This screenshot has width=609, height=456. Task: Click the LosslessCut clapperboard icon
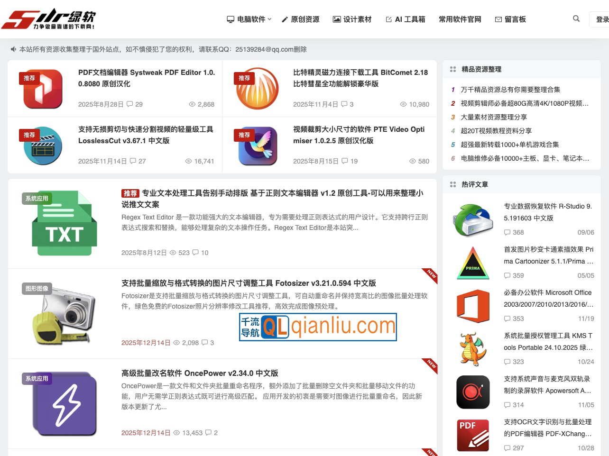tap(42, 145)
